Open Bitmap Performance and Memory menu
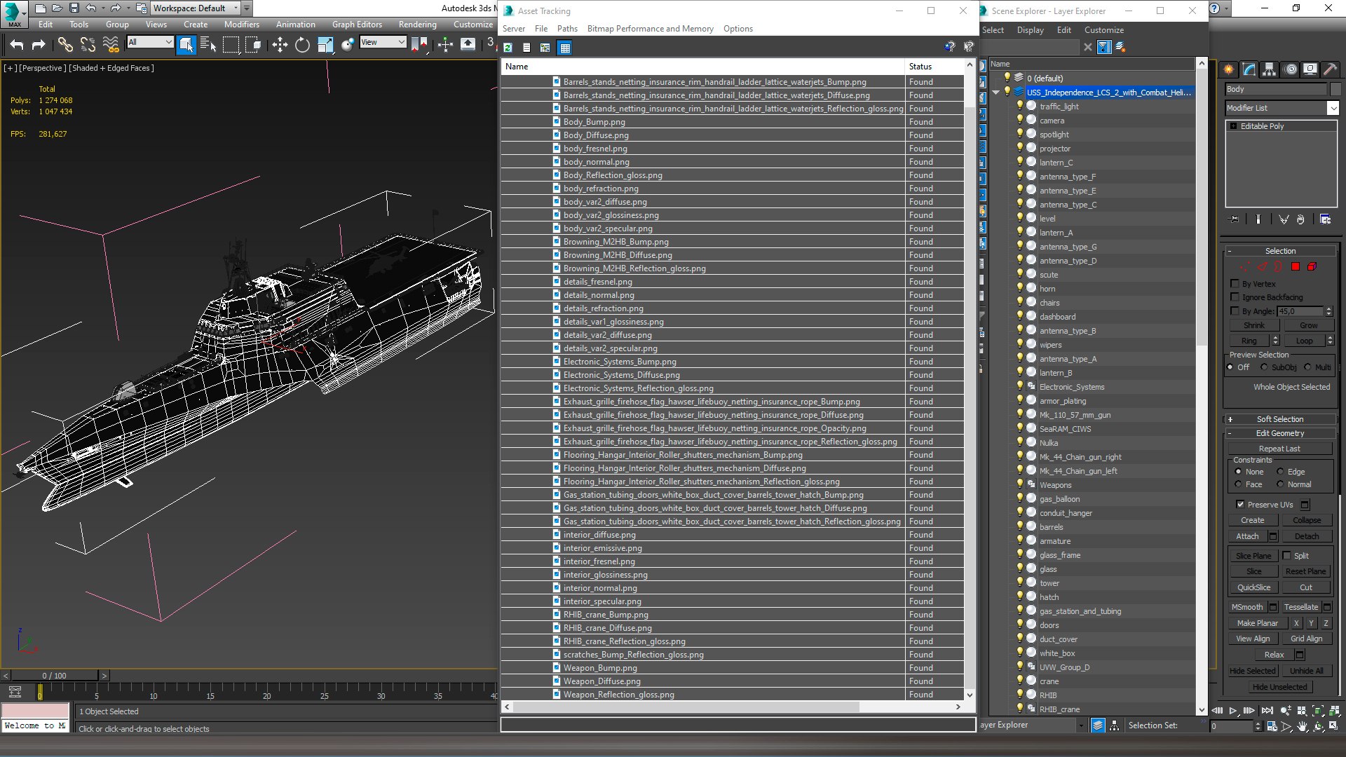1346x757 pixels. (x=650, y=29)
